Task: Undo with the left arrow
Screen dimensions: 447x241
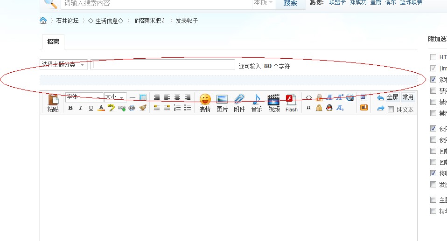Action: point(380,98)
